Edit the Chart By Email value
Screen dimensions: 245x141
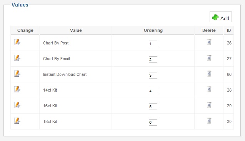click(x=17, y=58)
